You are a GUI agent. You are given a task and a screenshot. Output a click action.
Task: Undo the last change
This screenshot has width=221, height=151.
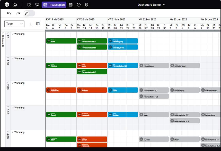[x=9, y=13]
